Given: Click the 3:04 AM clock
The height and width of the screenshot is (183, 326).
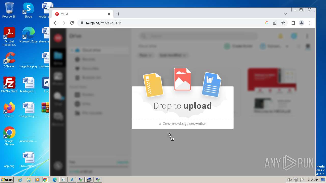Looking at the screenshot, I should (313, 180).
